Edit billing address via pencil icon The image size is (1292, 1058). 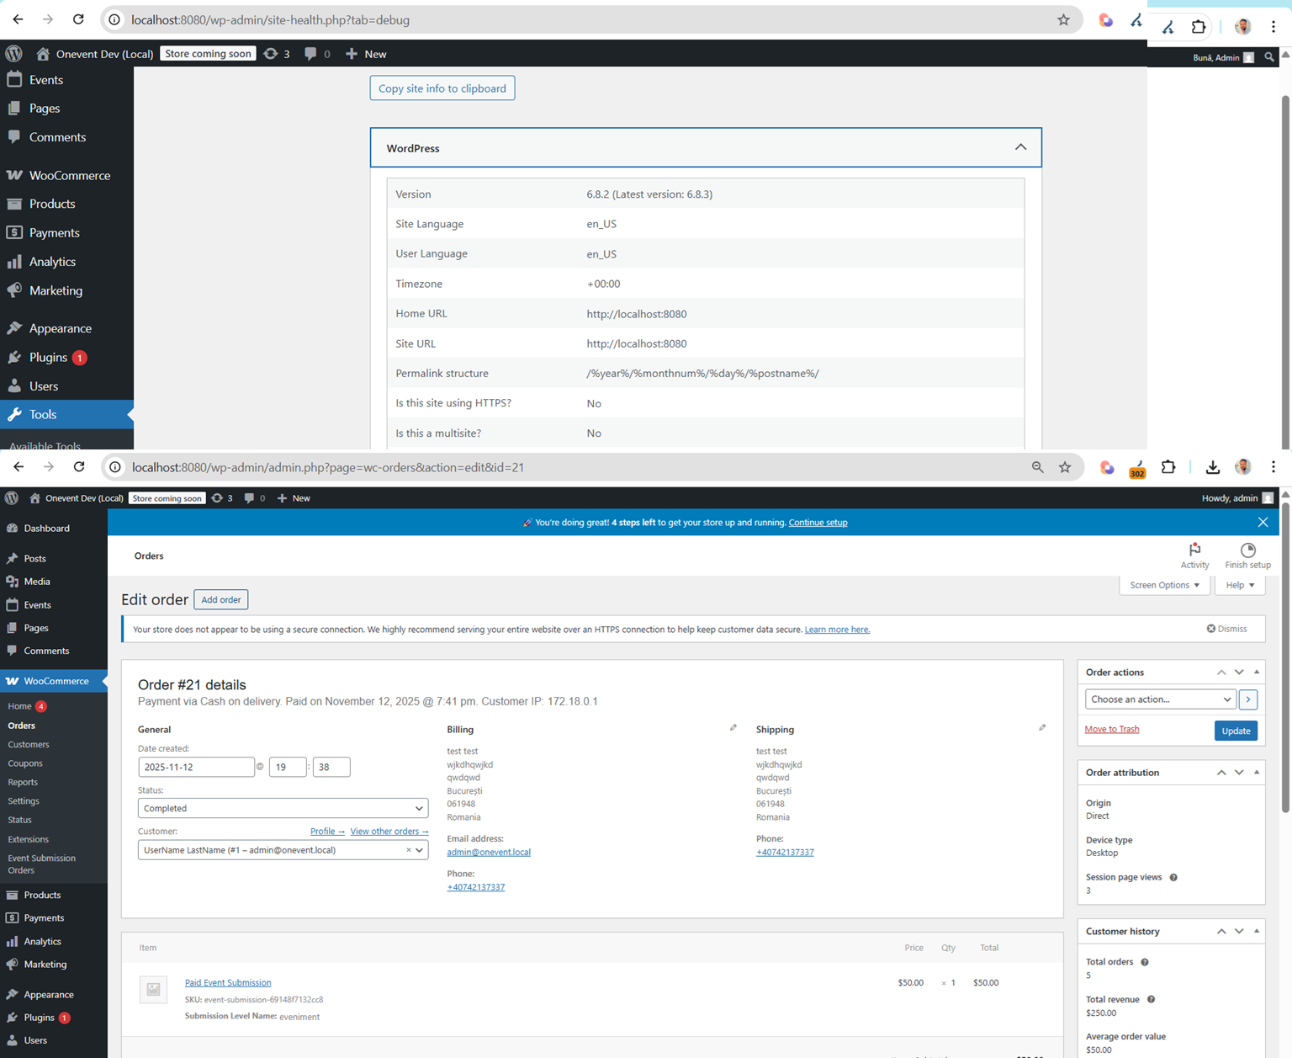733,728
